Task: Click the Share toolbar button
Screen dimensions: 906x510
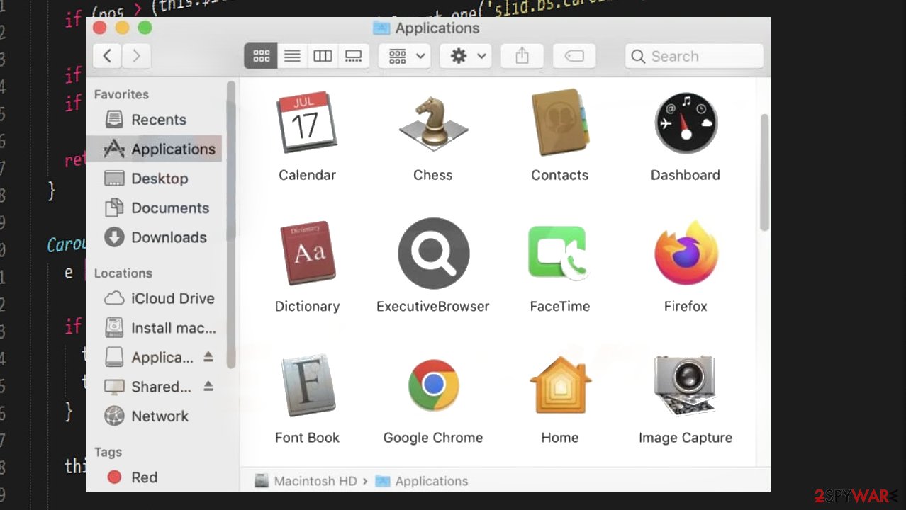Action: [x=522, y=56]
